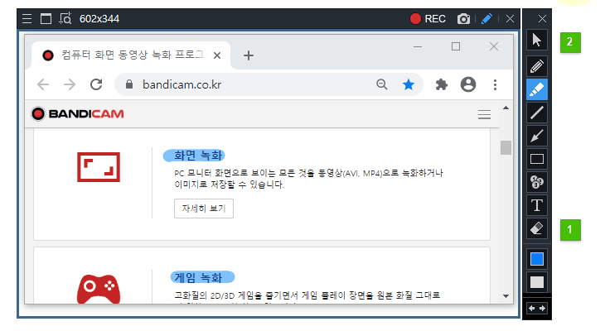Viewport: 605px width, 331px height.
Task: Click the panel width arrows toggle
Action: 537,309
